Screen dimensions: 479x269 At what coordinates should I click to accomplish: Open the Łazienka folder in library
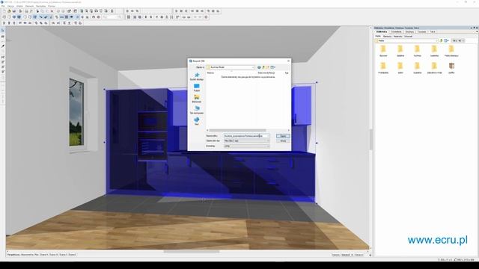click(434, 51)
